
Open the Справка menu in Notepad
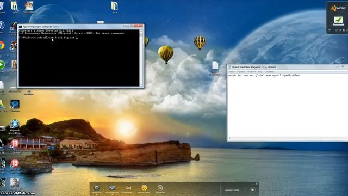(269, 72)
